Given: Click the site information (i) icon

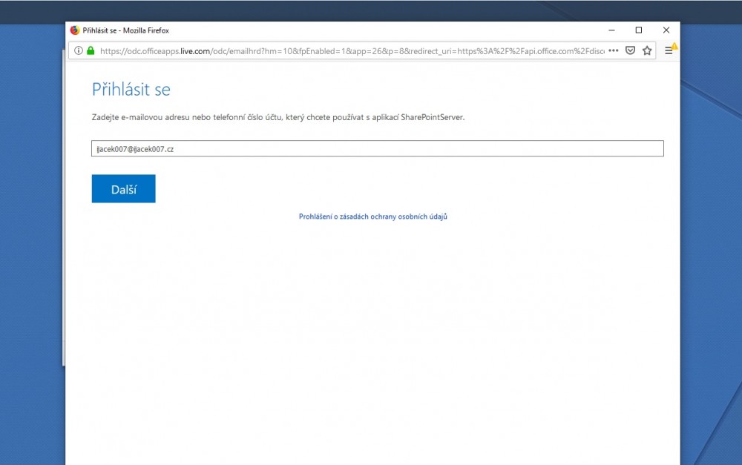Looking at the screenshot, I should (x=77, y=51).
